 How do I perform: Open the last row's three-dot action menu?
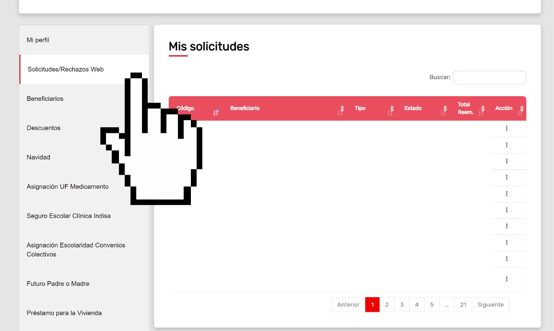[x=506, y=279]
